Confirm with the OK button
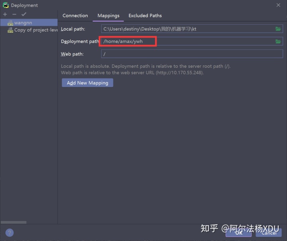 [x=238, y=233]
